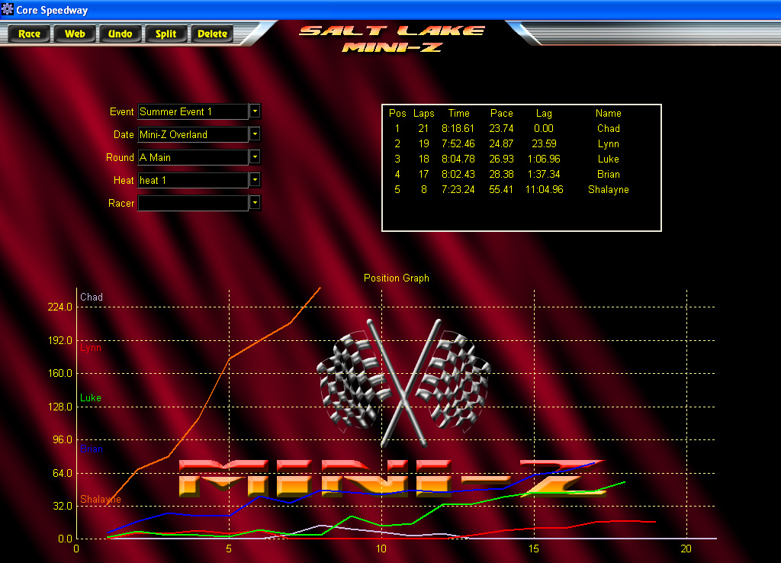Click Shalayne's pace 55.41
Image resolution: width=781 pixels, height=563 pixels.
501,190
